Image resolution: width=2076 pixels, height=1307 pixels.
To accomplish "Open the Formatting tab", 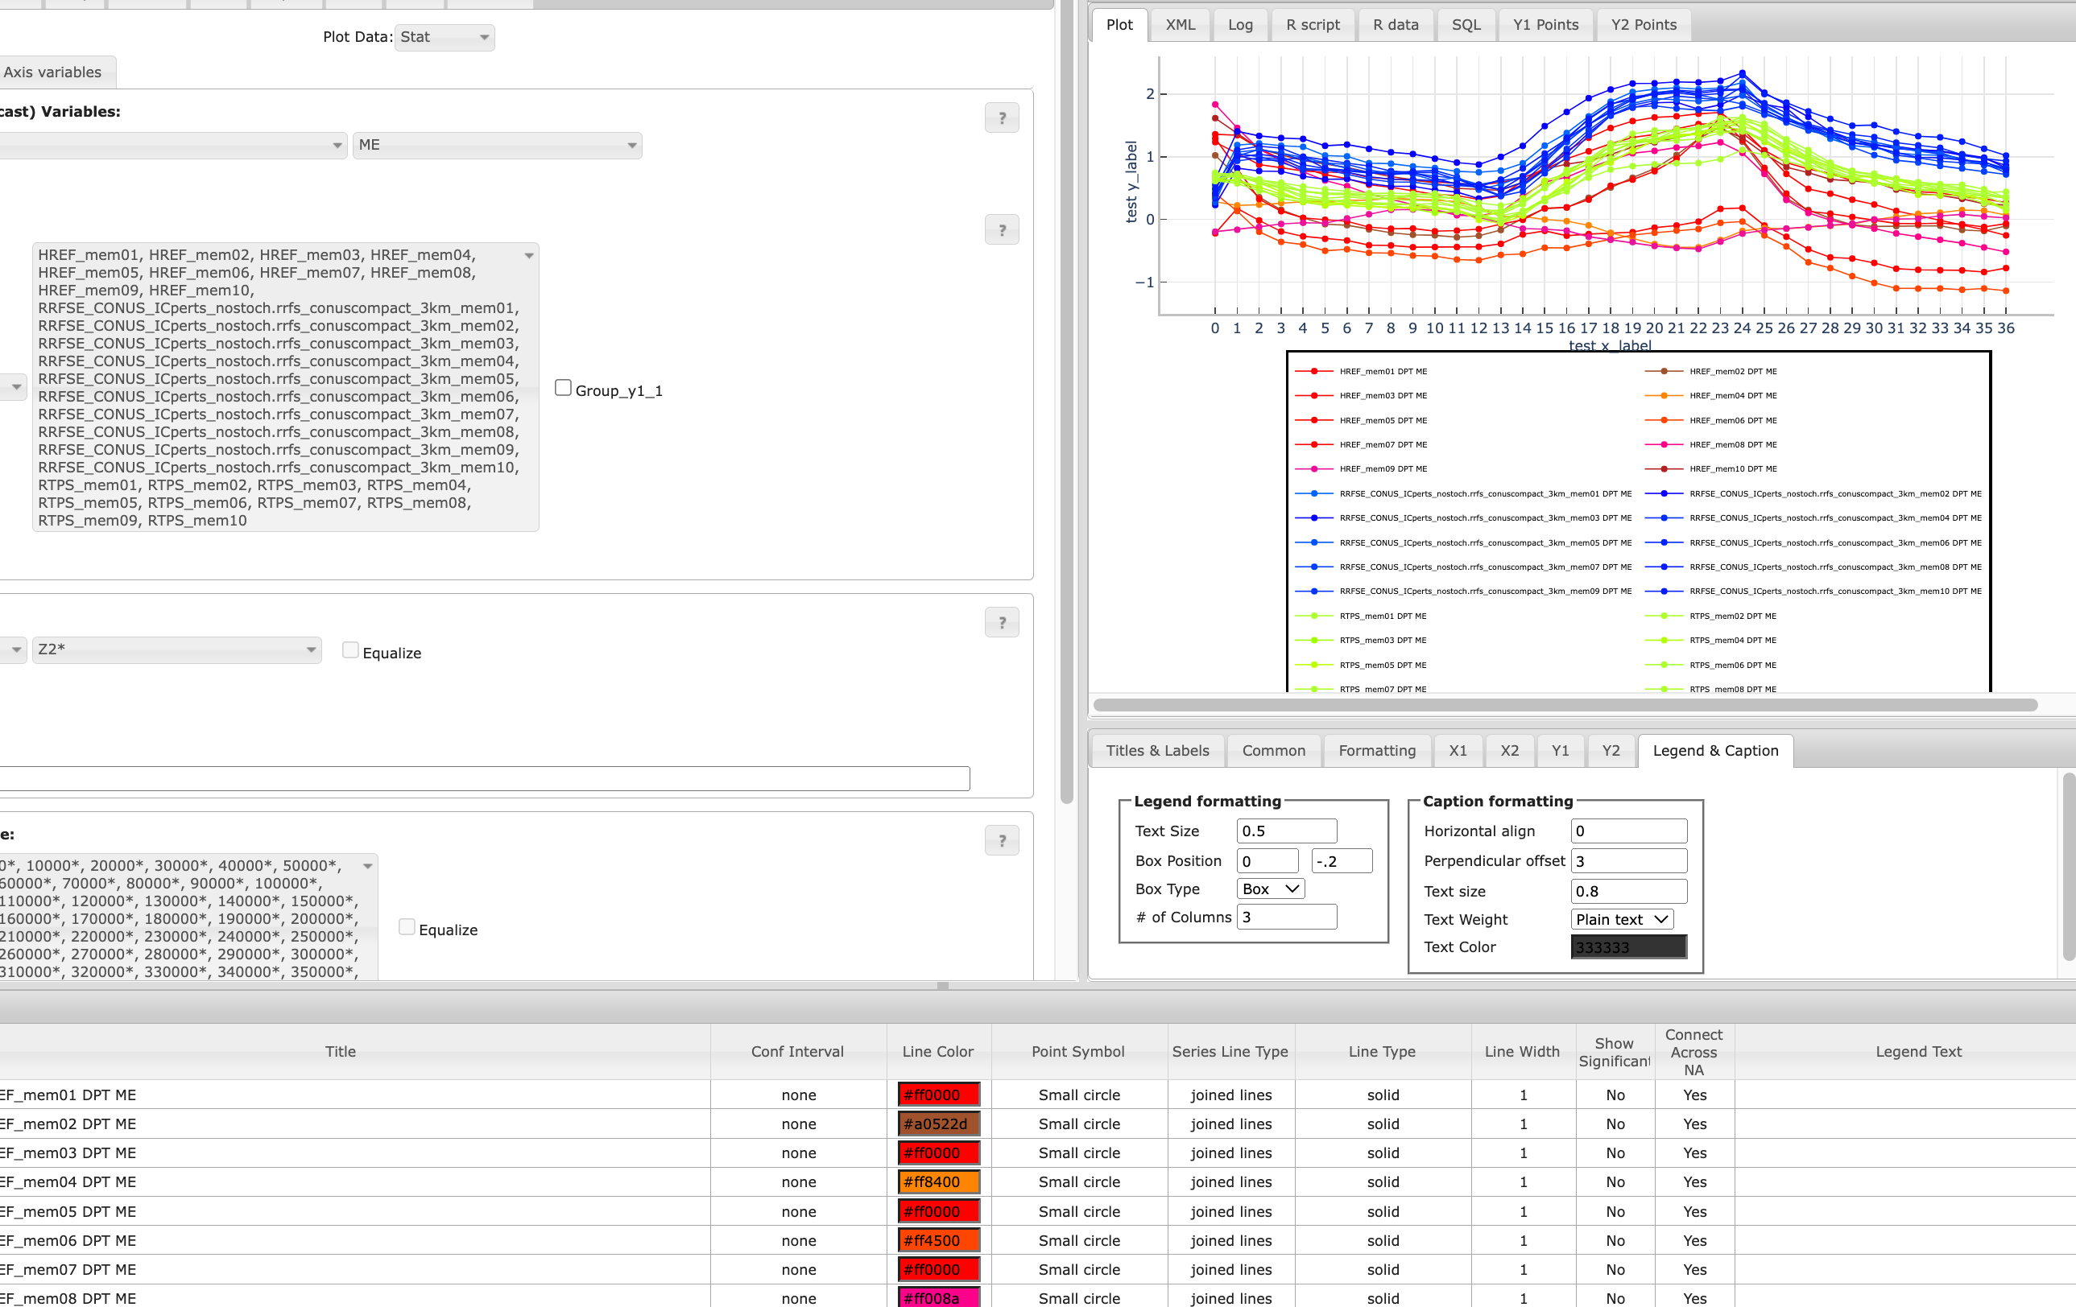I will point(1377,750).
